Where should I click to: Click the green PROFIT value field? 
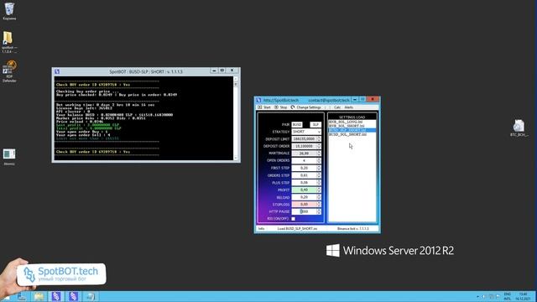304,190
